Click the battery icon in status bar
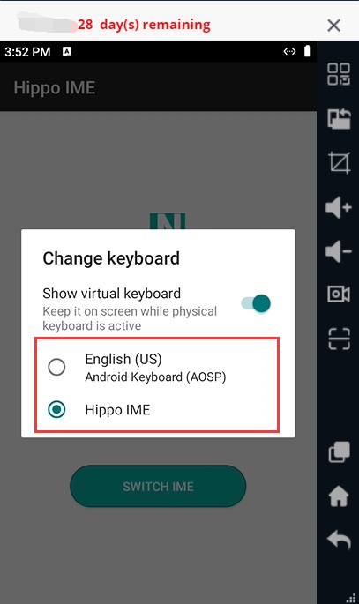Viewport: 359px width, 604px height. (307, 51)
